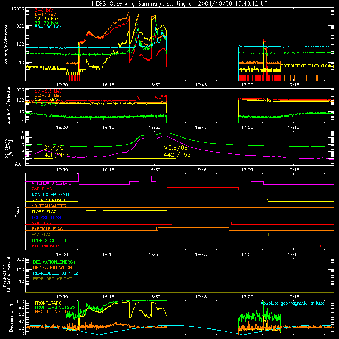Viewport: 339px width, 339px height.
Task: Click the "AAZ_FLAG" label
Action: point(42,234)
